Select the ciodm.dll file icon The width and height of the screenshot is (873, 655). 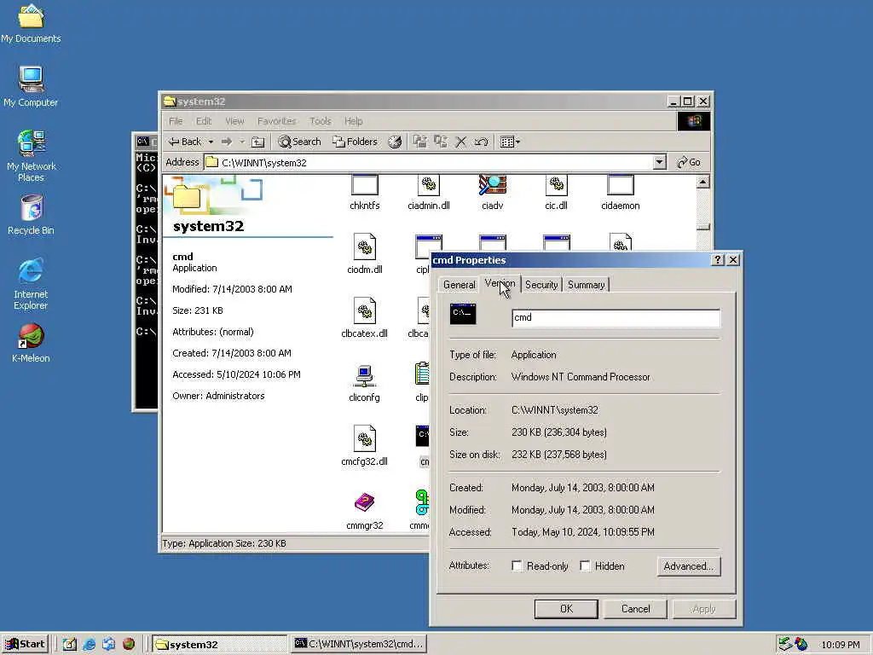(365, 254)
